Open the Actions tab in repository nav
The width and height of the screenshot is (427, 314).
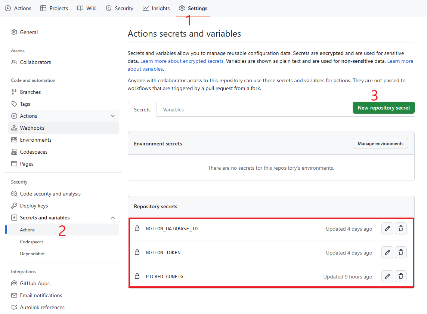(x=18, y=8)
